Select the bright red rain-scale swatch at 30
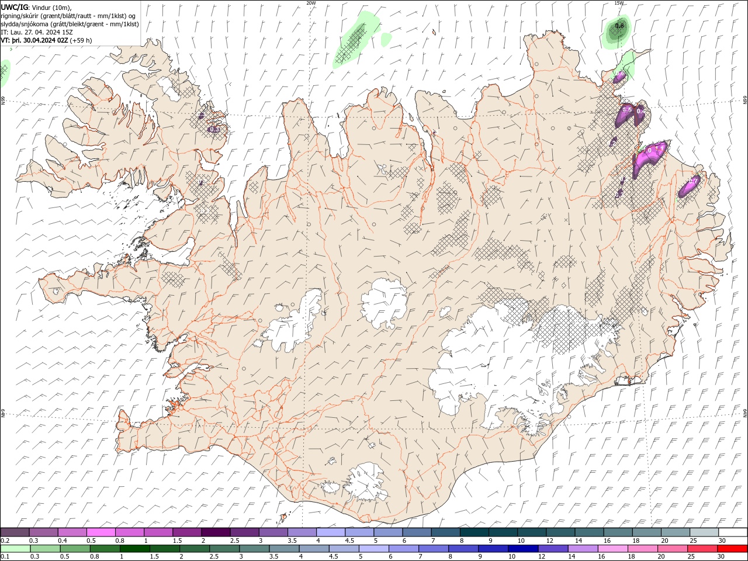Image resolution: width=748 pixels, height=561 pixels. point(732,549)
